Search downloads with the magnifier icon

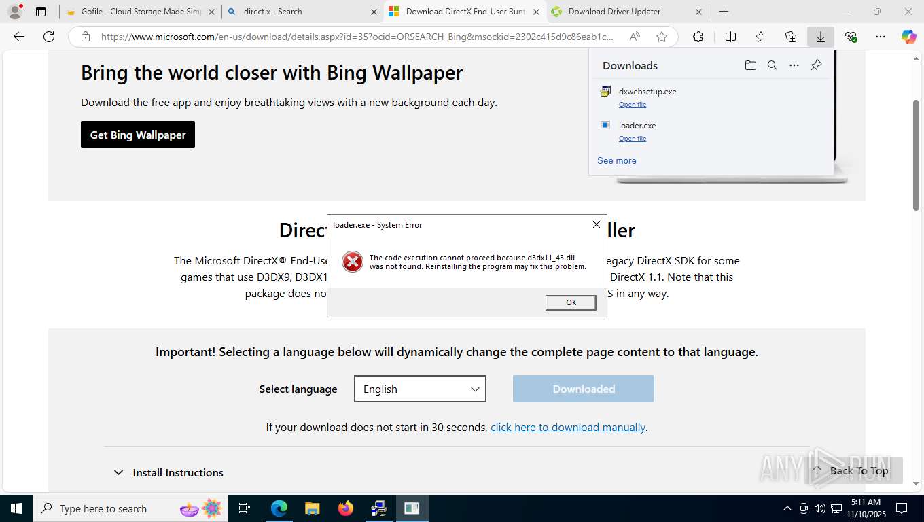772,65
